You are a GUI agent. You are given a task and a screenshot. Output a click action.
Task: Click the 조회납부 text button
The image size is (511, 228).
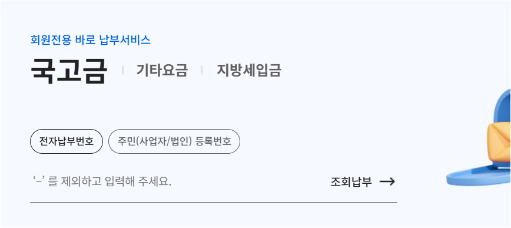tap(351, 181)
